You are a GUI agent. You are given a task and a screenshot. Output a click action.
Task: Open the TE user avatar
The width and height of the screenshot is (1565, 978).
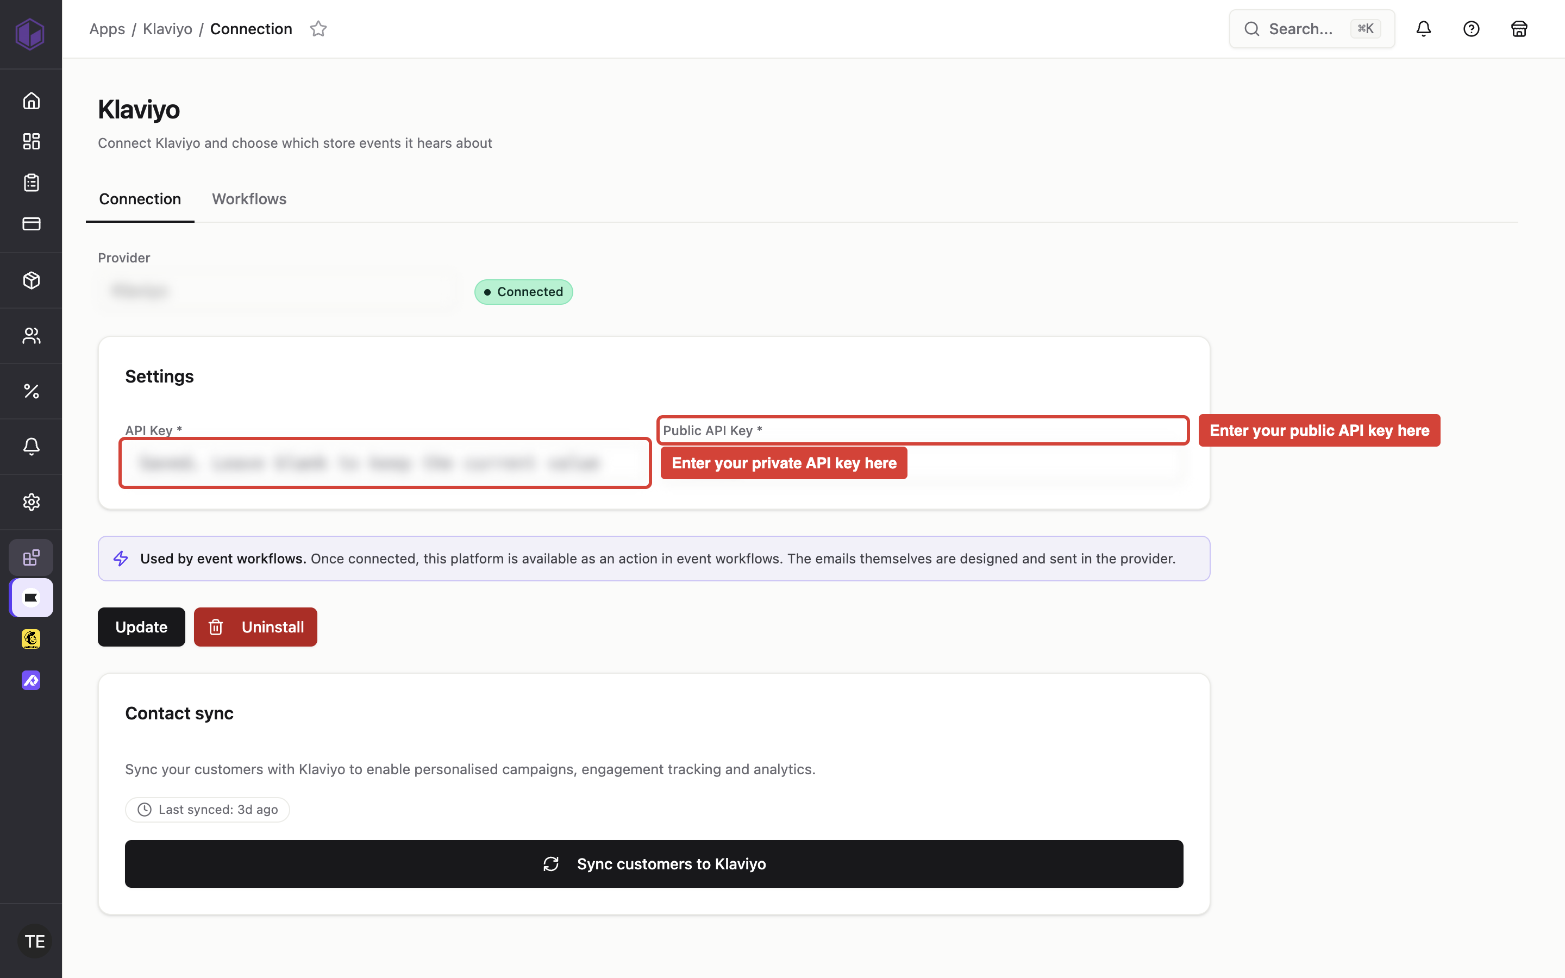pos(34,941)
